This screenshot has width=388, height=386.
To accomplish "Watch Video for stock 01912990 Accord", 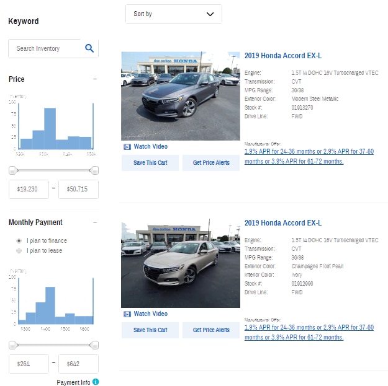I will click(150, 314).
